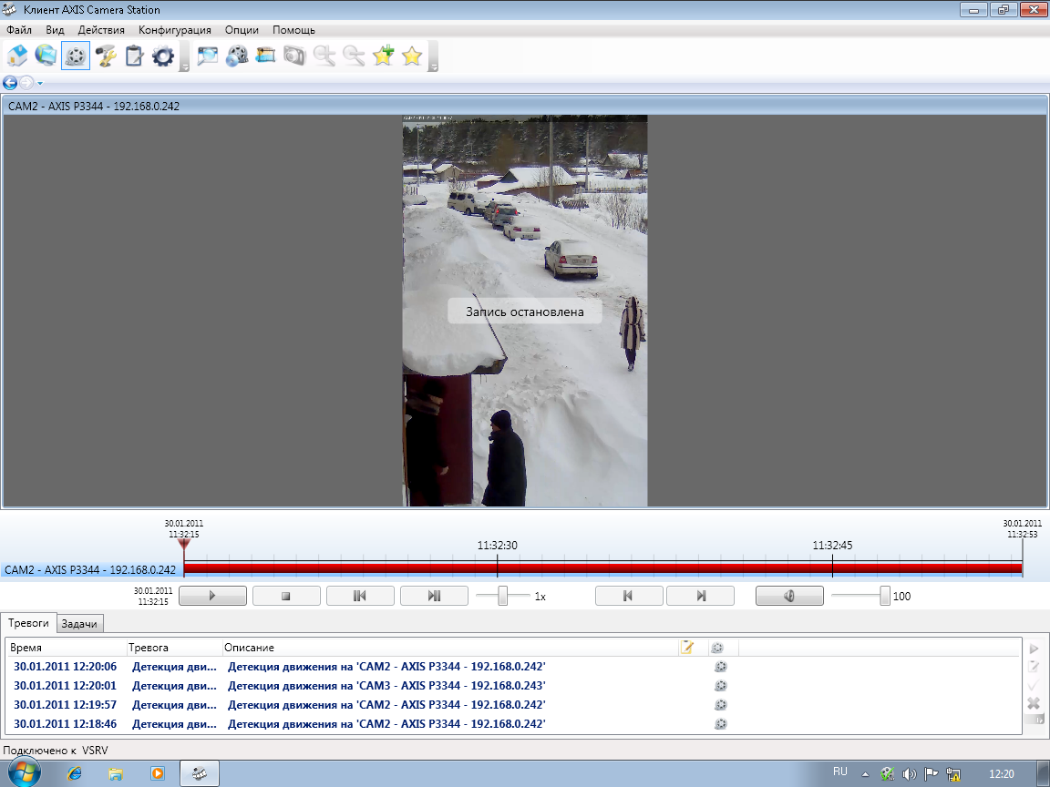Click the star with green plus icon

click(383, 56)
